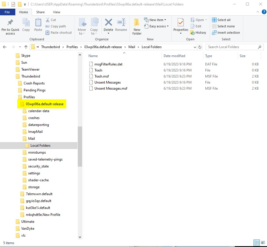Screen dimensions: 267x247
Task: Open the Open button dropdown arrow
Action: [206, 20]
